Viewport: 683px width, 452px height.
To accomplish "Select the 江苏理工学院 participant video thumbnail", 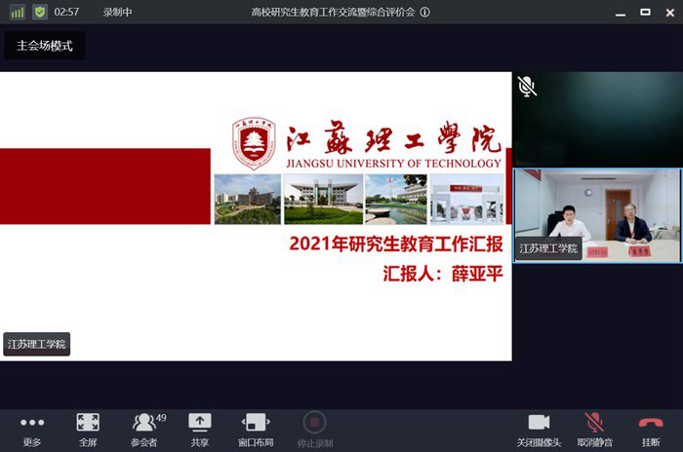I will [x=597, y=215].
